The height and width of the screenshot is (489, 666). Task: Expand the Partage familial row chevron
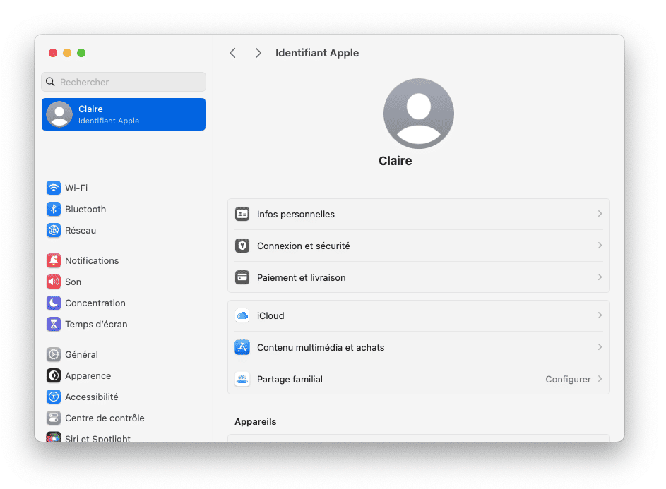600,379
